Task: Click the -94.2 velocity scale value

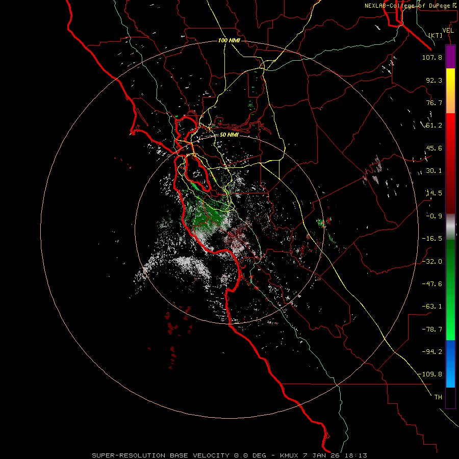Action: click(x=432, y=351)
